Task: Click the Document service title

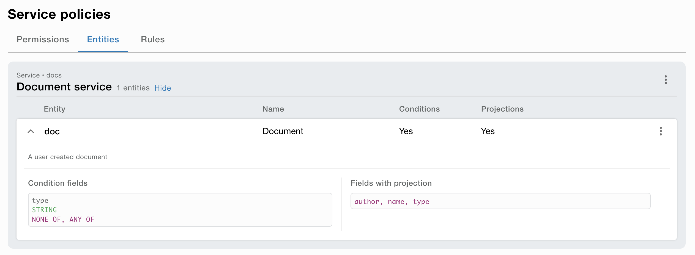Action: tap(64, 87)
